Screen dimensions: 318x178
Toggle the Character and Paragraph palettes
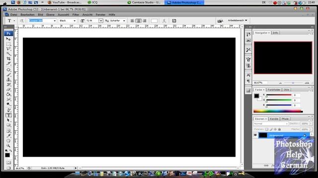(x=174, y=21)
